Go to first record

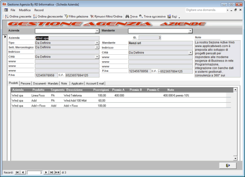(17, 173)
